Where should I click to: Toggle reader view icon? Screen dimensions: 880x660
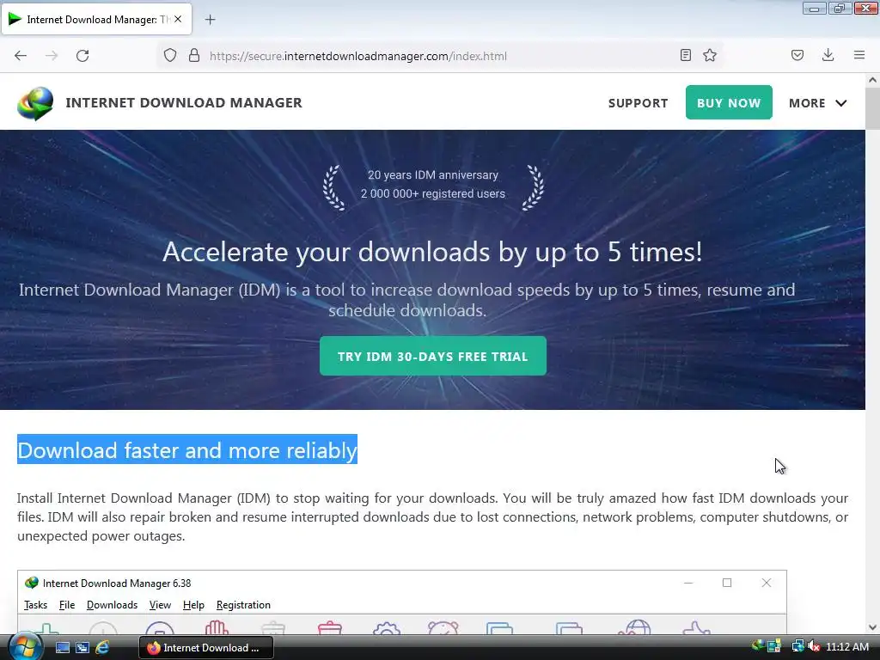(685, 55)
